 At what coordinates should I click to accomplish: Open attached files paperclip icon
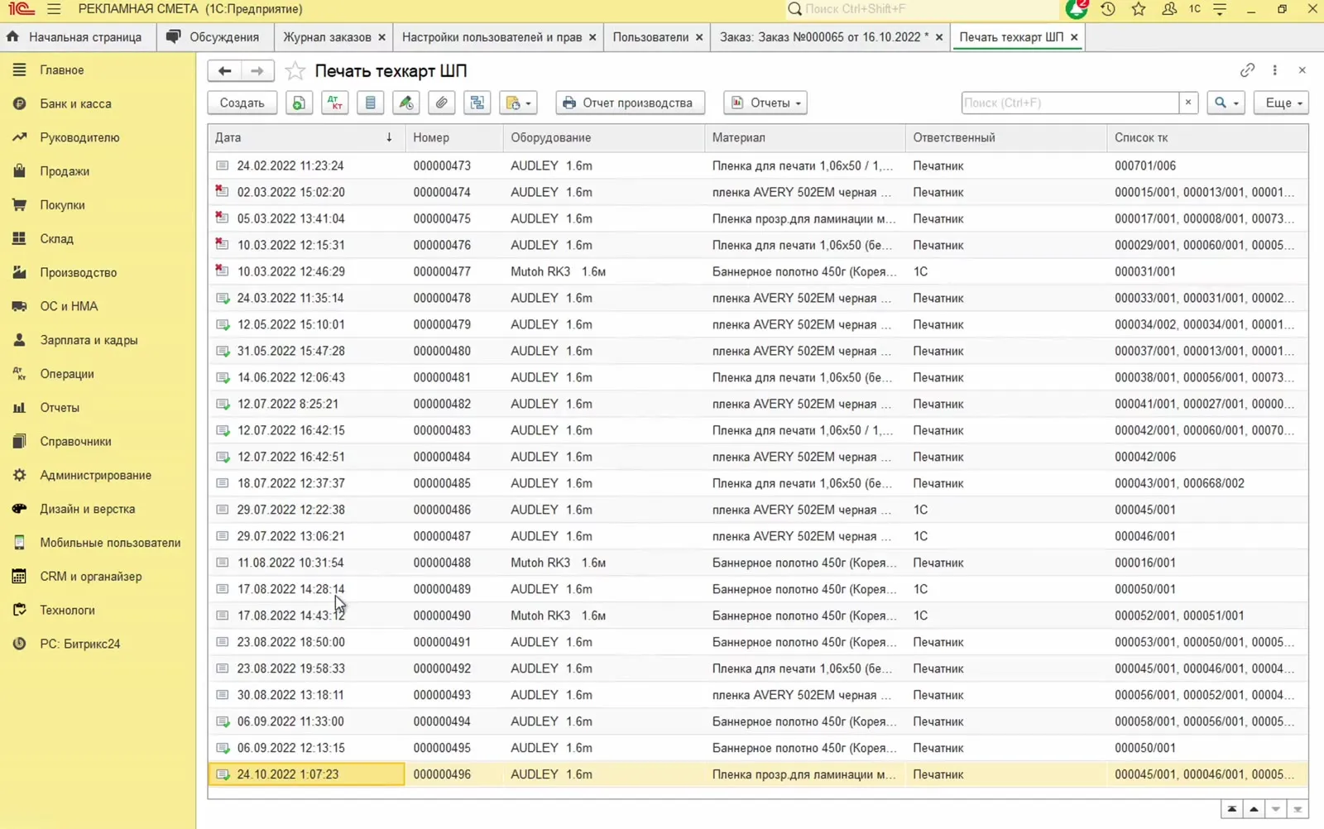442,103
